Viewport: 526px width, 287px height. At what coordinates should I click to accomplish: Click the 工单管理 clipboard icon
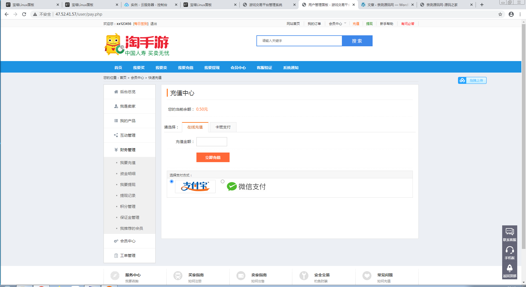[x=116, y=256]
